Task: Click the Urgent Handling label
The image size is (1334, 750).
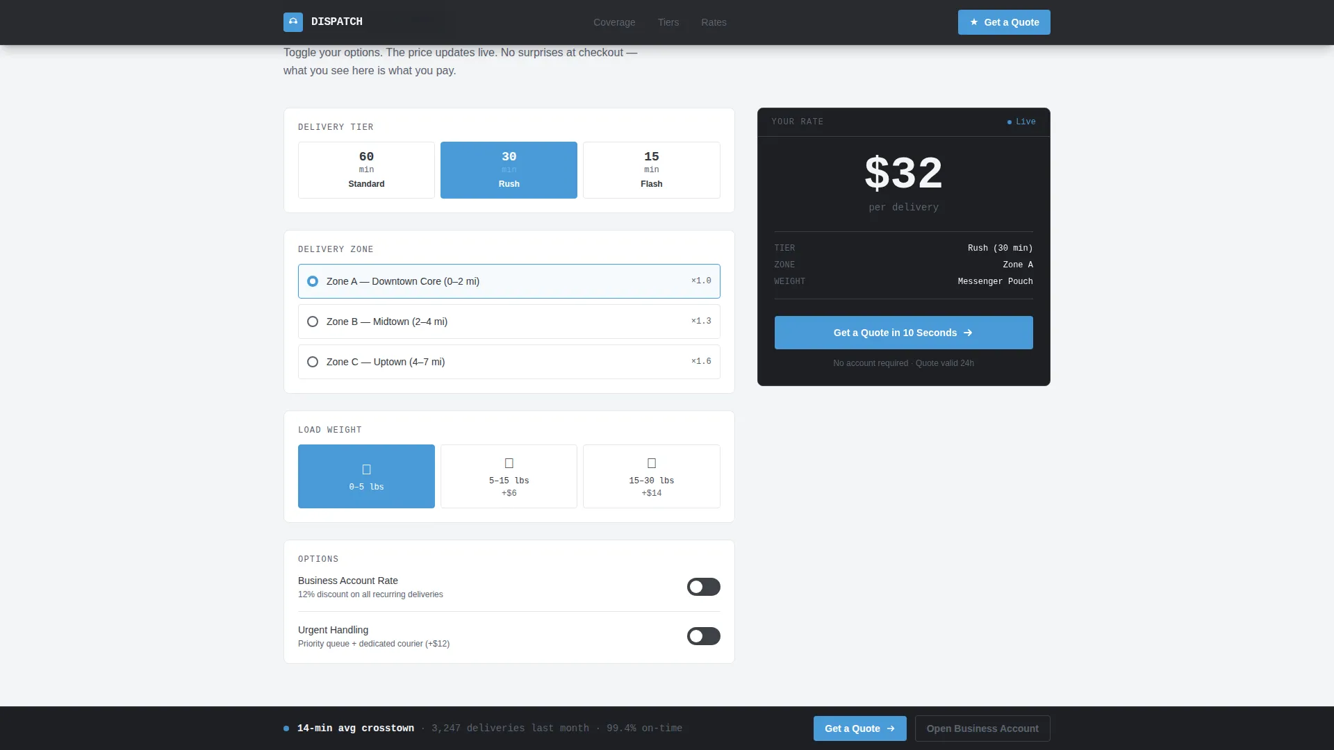Action: pyautogui.click(x=333, y=630)
